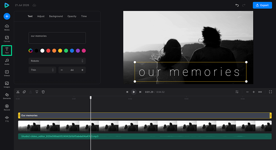Choose the red color swatch
Image resolution: width=276 pixels, height=150 pixels.
tap(48, 51)
